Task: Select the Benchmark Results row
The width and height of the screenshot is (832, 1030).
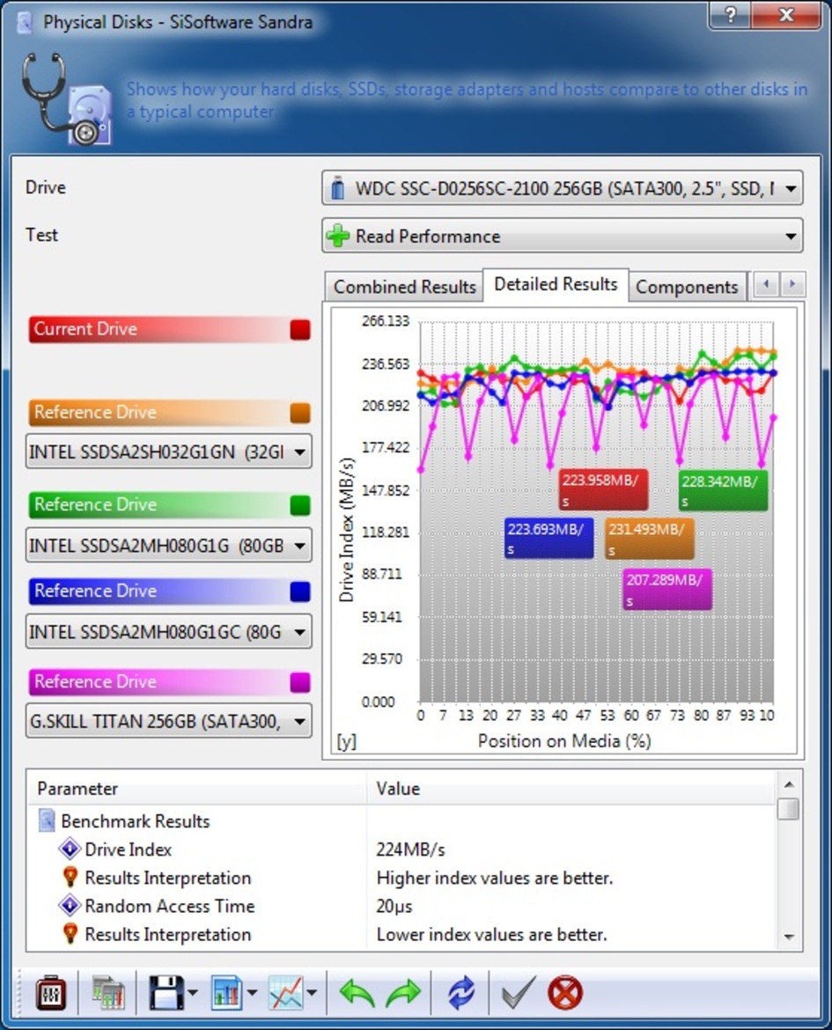Action: point(401,821)
